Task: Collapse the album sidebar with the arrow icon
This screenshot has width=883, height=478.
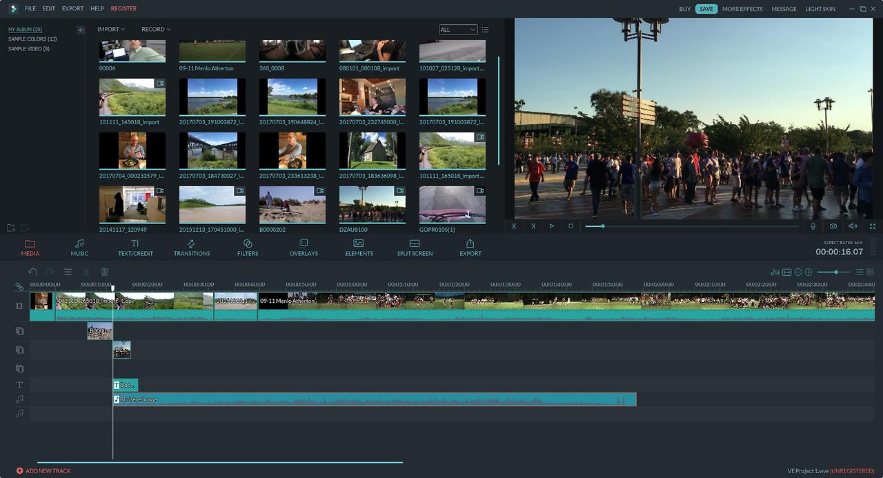Action: (81, 30)
